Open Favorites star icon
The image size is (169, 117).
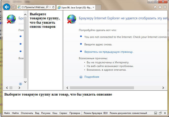(x=160, y=7)
